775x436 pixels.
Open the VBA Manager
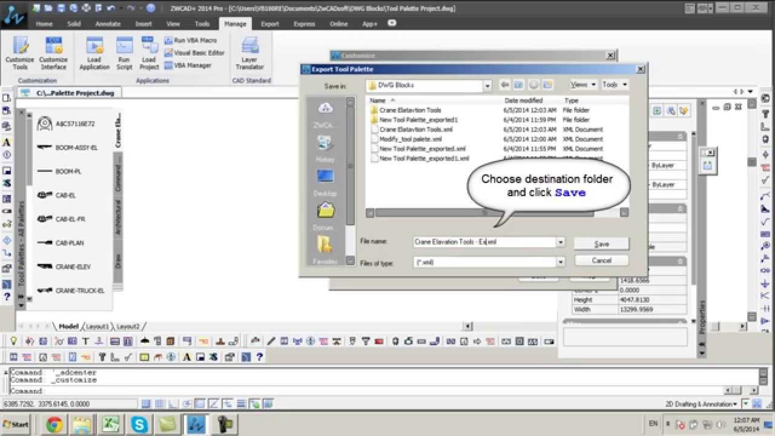click(x=188, y=65)
